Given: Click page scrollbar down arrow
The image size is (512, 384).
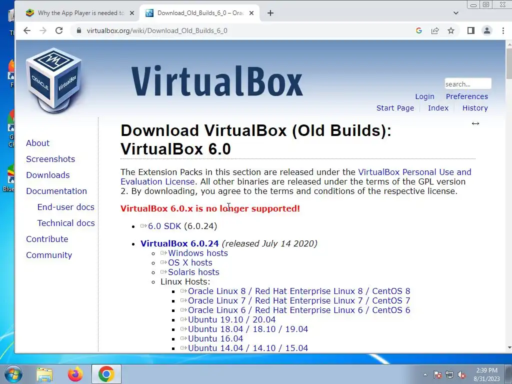Looking at the screenshot, I should pos(509,348).
